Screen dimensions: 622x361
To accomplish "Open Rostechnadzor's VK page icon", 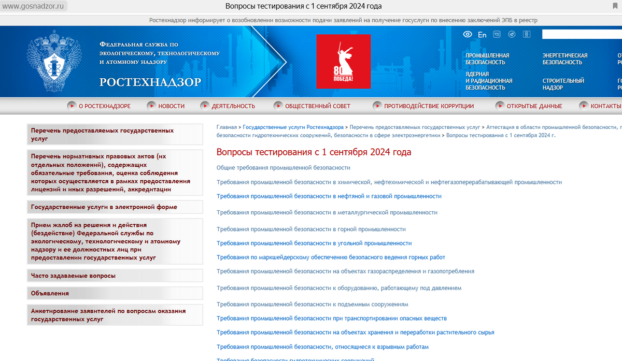I will pyautogui.click(x=497, y=34).
